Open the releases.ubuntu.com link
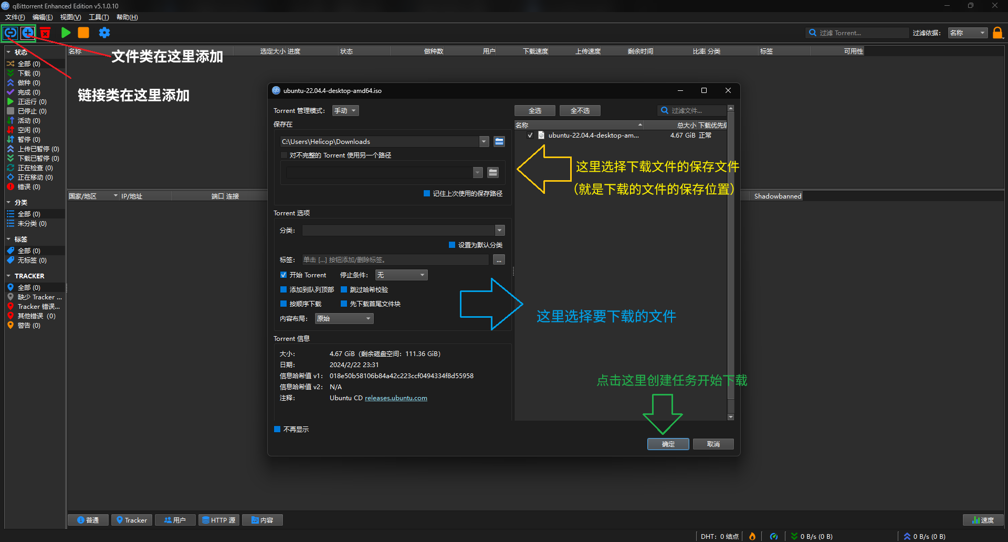Viewport: 1008px width, 542px height. point(396,398)
